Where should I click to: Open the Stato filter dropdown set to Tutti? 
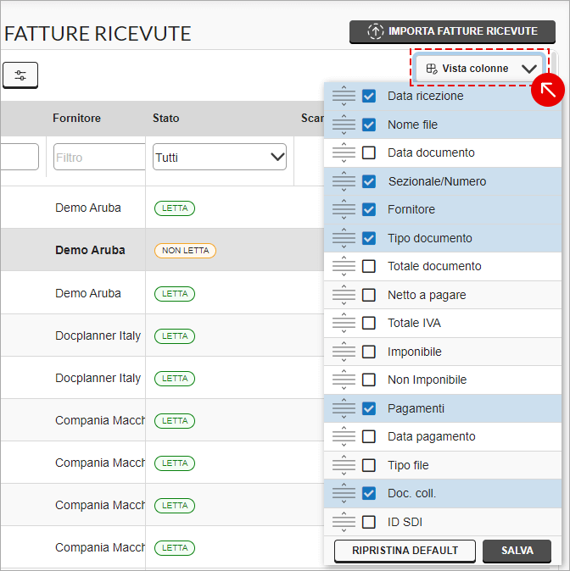point(219,157)
